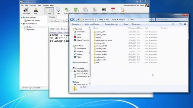Open the Help menu in Navicat
Screen dimensions: 193x108
pos(52,5)
